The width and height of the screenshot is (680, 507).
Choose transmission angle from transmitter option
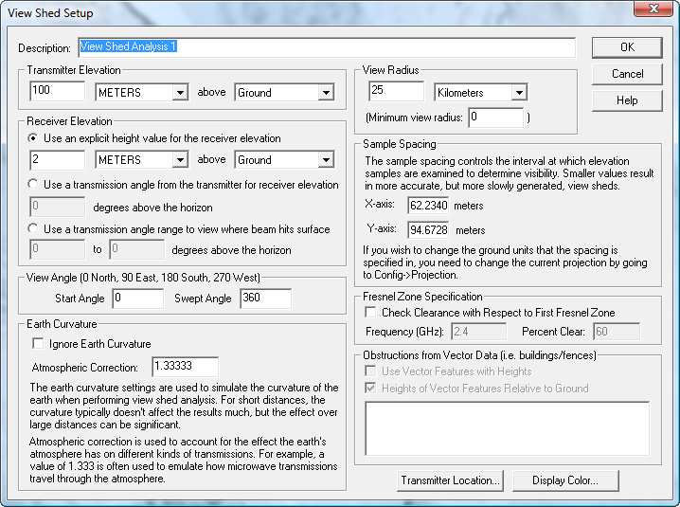click(33, 184)
